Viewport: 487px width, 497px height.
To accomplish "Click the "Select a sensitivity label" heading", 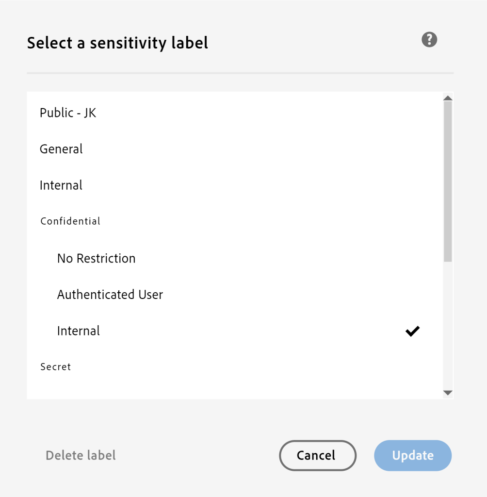I will coord(117,43).
